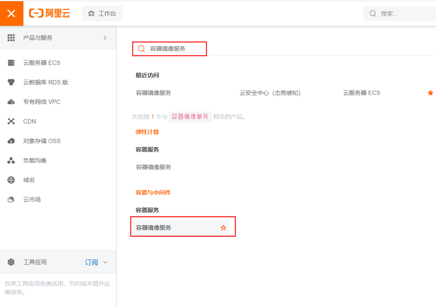
Task: Click the 专有网络 VPC cloud icon
Action: click(x=11, y=102)
